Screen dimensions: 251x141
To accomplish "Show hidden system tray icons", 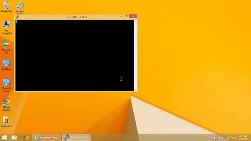I will (x=209, y=137).
